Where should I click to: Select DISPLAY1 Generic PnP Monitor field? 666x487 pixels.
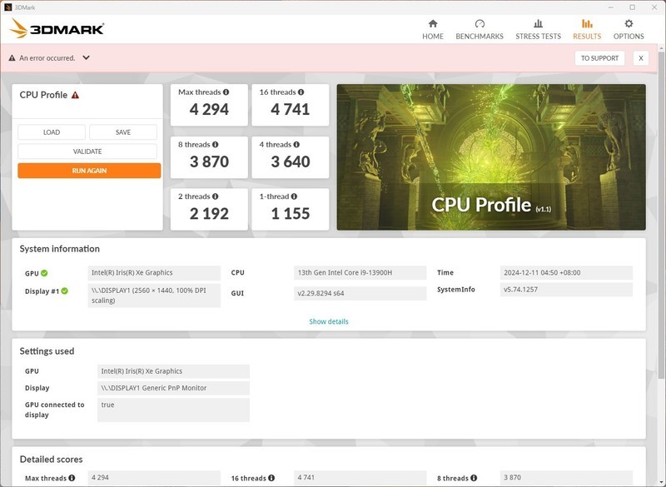click(173, 388)
